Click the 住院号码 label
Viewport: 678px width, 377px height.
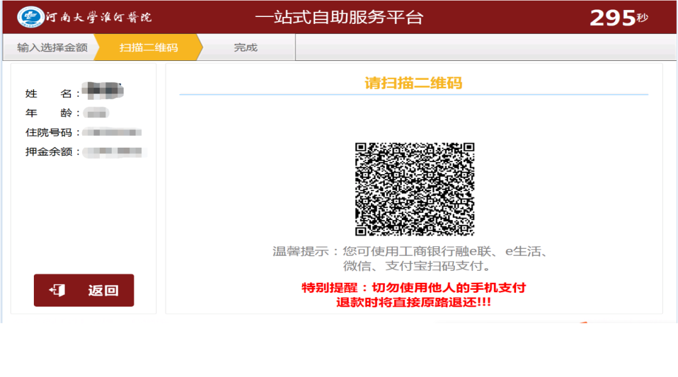52,133
